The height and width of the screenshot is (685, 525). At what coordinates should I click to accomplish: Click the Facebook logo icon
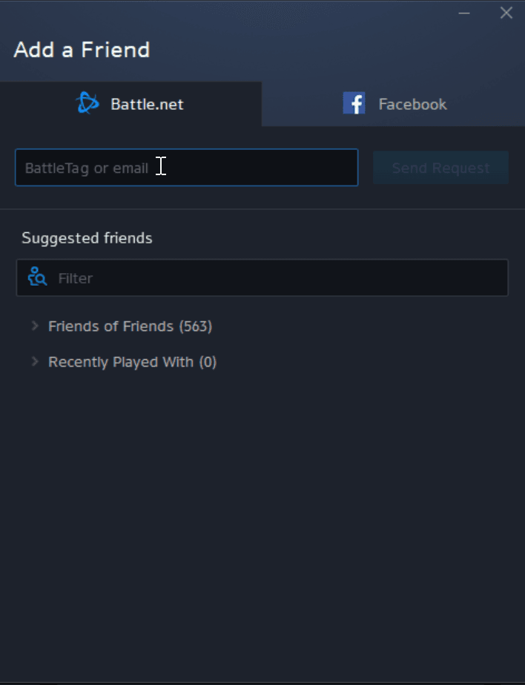pos(354,103)
